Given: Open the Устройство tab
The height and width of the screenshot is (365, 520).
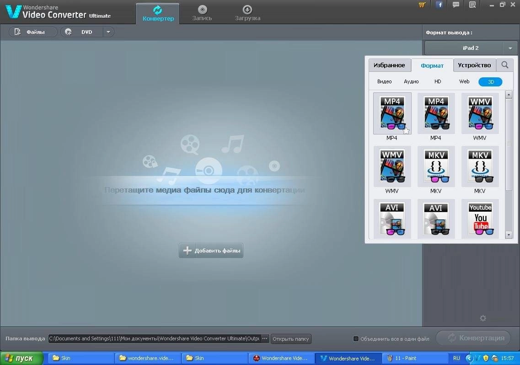Looking at the screenshot, I should (x=474, y=65).
